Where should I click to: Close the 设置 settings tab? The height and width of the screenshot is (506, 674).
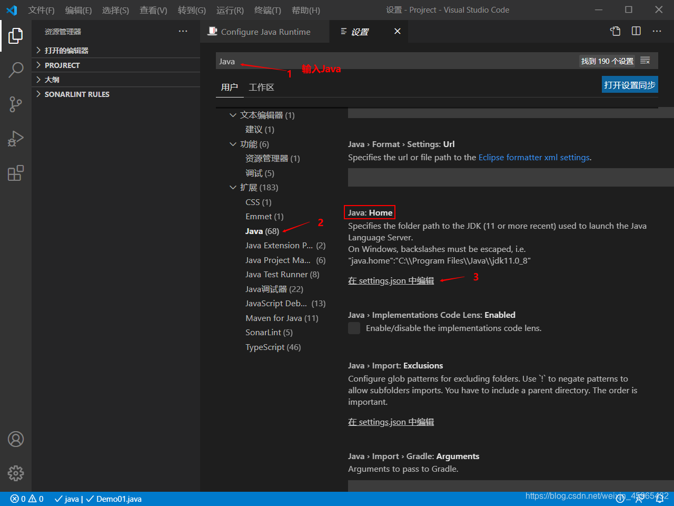tap(398, 32)
